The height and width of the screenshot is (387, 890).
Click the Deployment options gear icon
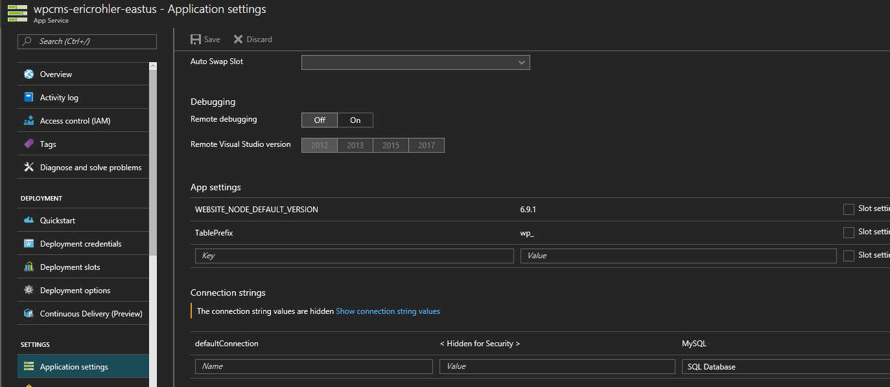coord(29,291)
